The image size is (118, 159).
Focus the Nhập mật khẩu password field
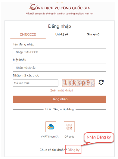[60, 68]
